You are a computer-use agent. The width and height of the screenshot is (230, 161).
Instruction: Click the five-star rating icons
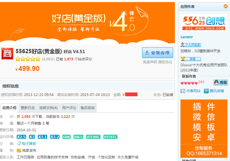[x=28, y=59]
